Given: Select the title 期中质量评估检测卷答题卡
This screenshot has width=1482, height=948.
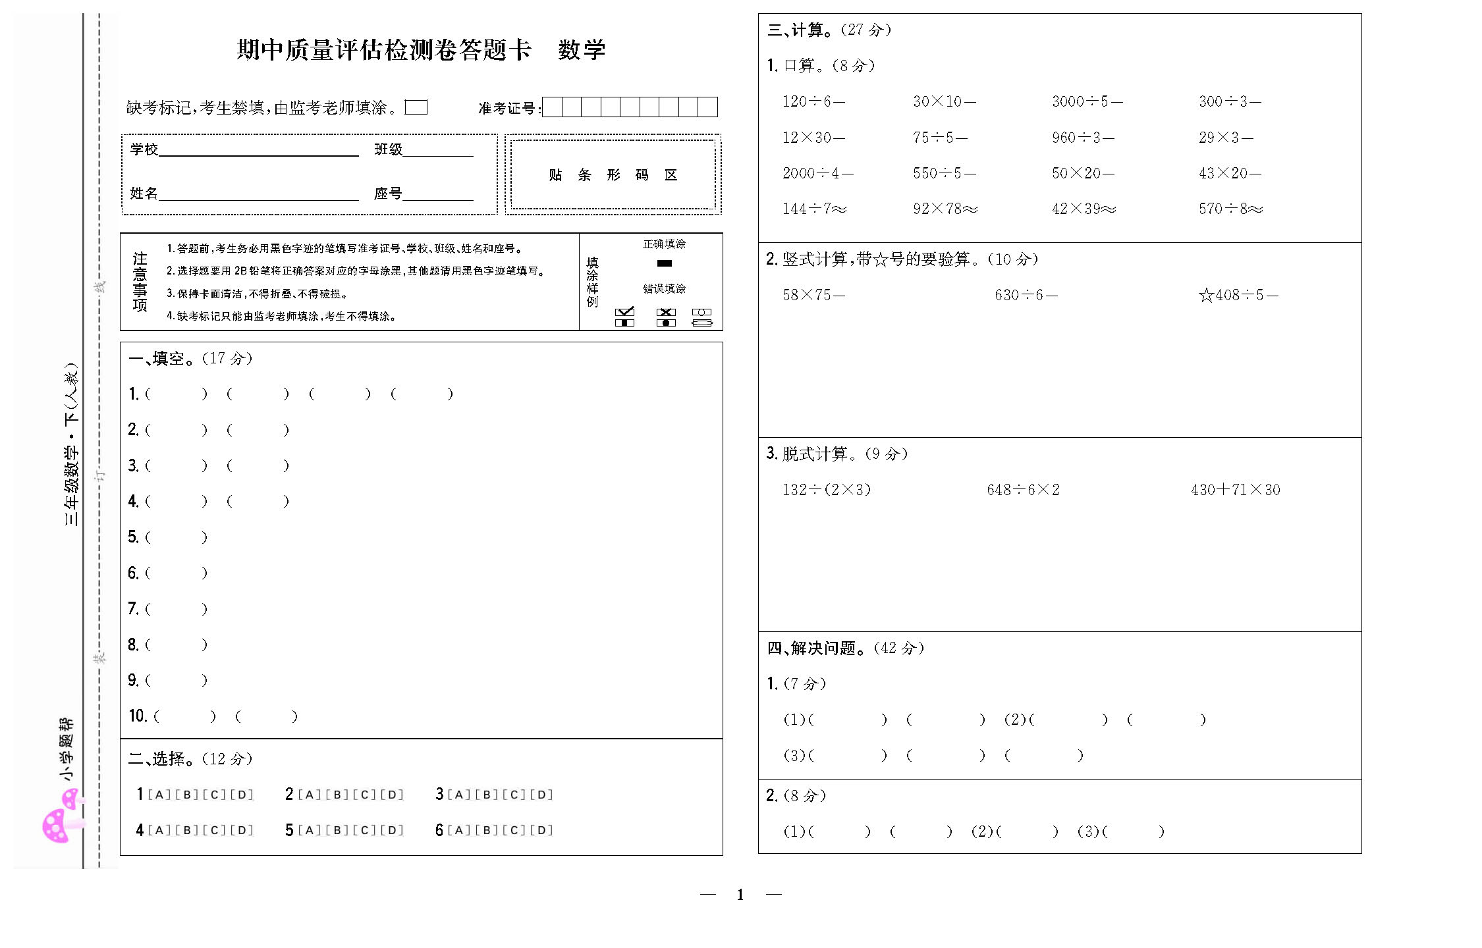Looking at the screenshot, I should tap(383, 50).
